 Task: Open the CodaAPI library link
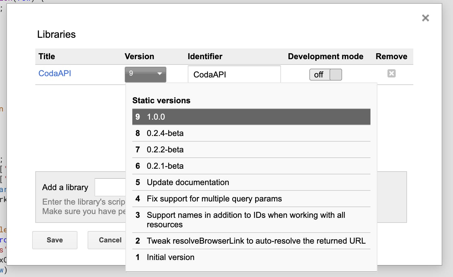[54, 73]
